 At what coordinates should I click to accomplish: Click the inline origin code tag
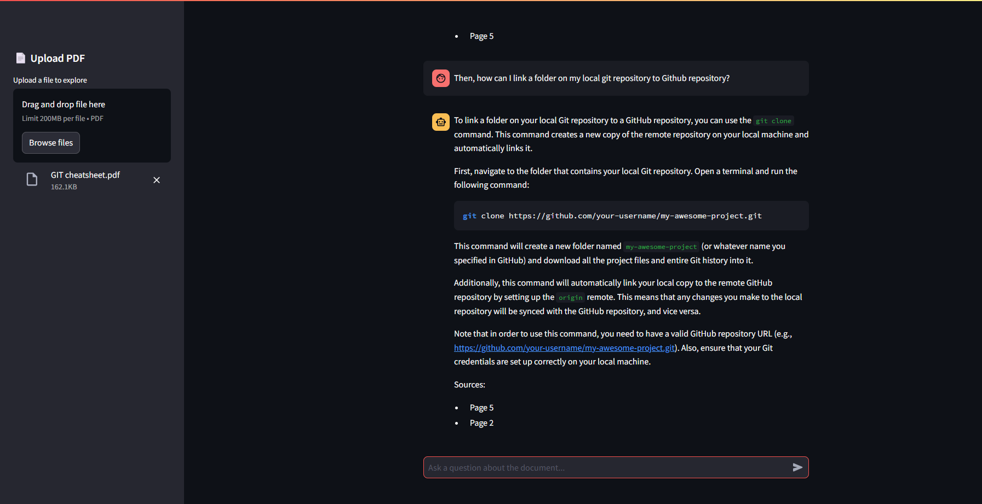click(570, 298)
